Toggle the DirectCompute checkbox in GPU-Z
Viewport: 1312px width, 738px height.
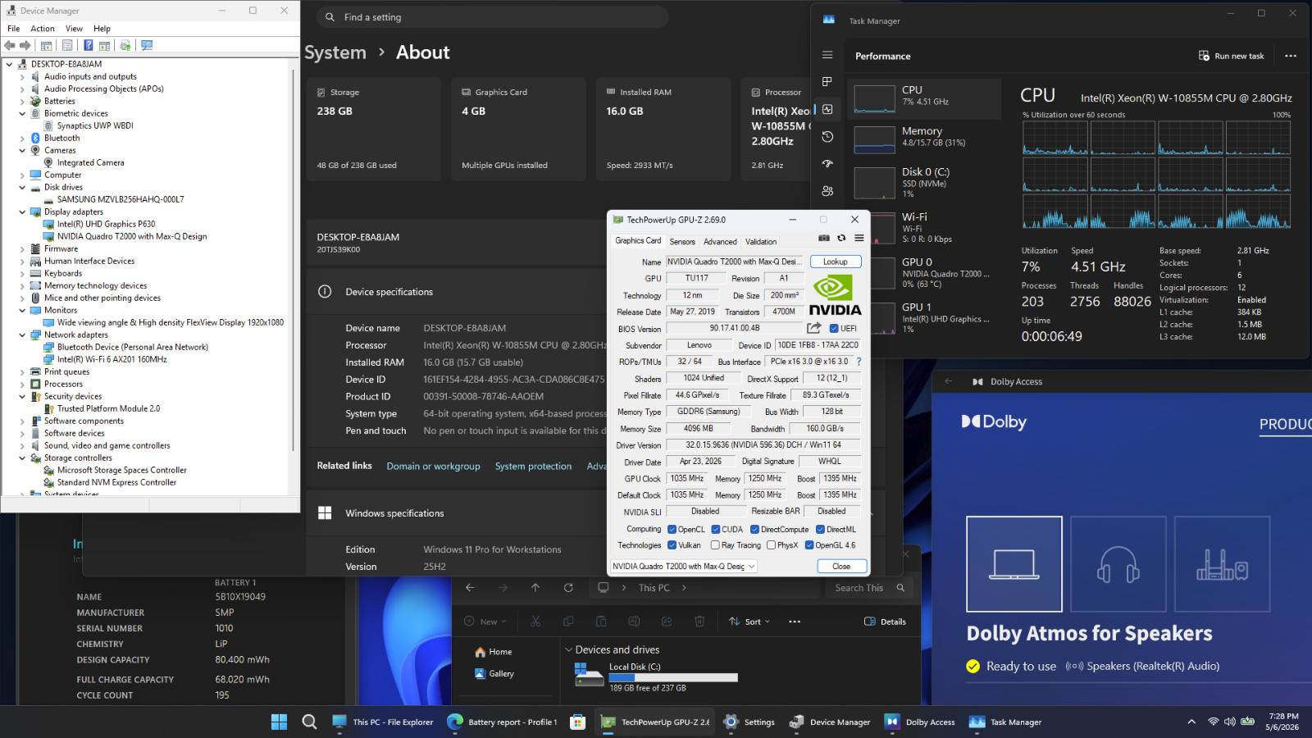[x=754, y=530]
